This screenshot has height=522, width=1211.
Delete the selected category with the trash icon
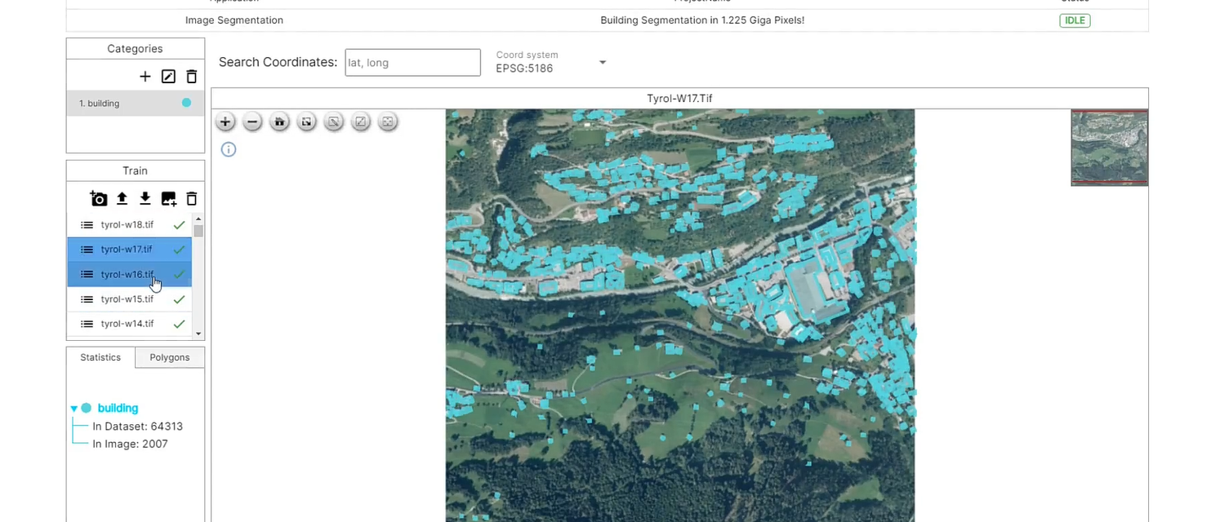click(x=192, y=77)
